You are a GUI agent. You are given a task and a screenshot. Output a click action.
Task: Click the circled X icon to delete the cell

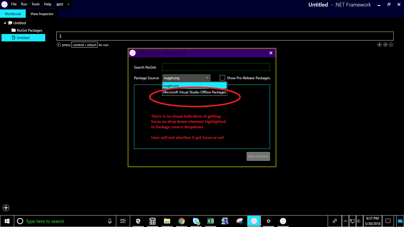pyautogui.click(x=391, y=45)
